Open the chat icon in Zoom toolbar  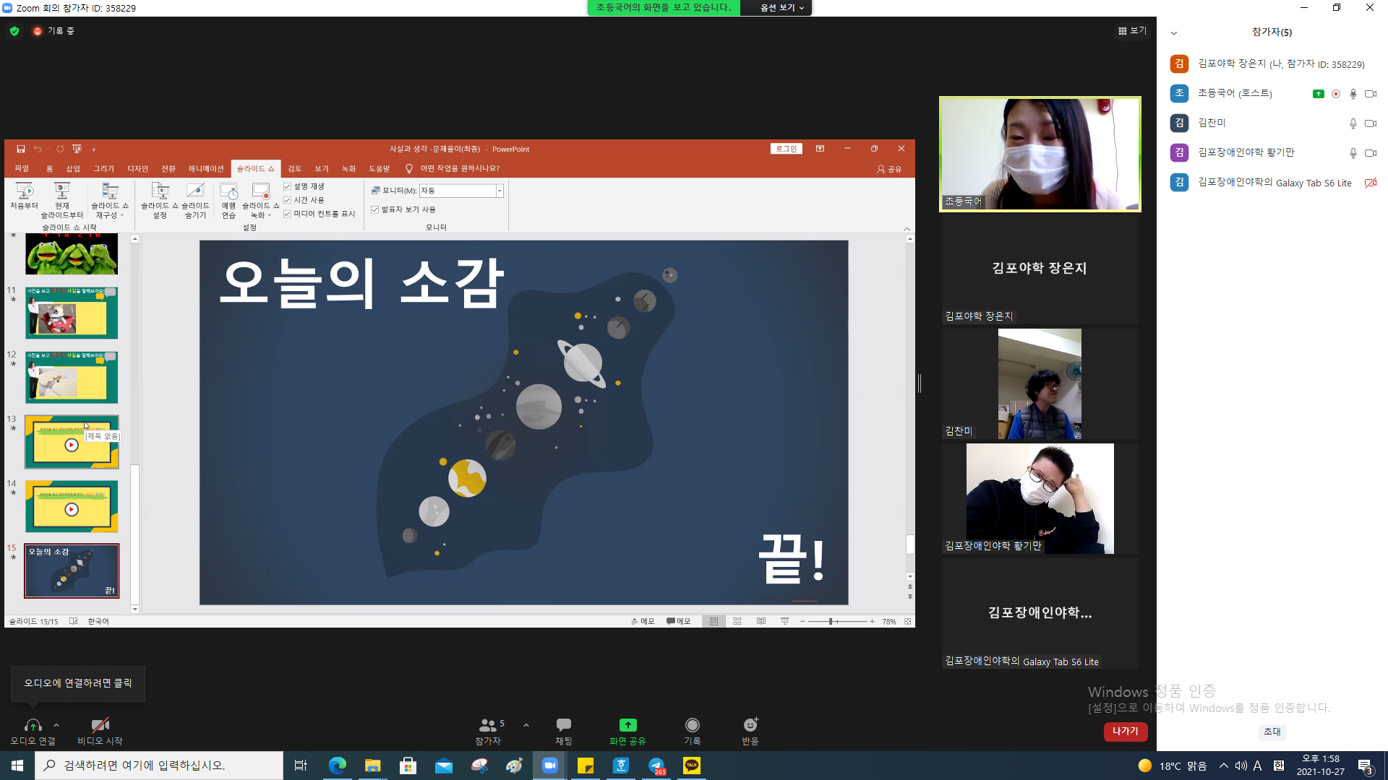point(564,724)
